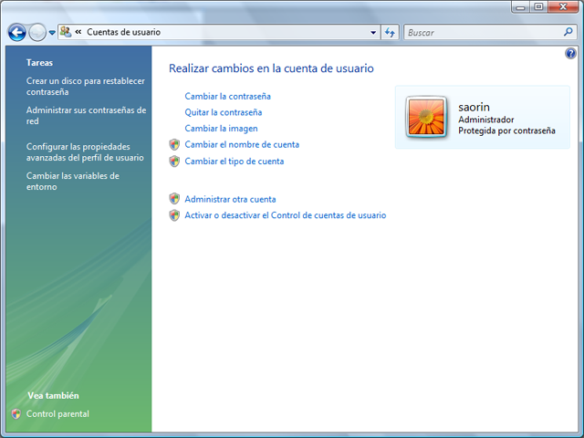
Task: Click the saorin flower account picture
Action: (x=426, y=118)
